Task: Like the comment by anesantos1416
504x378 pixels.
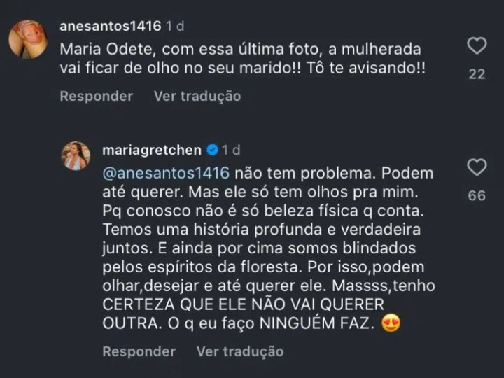Action: click(x=477, y=47)
